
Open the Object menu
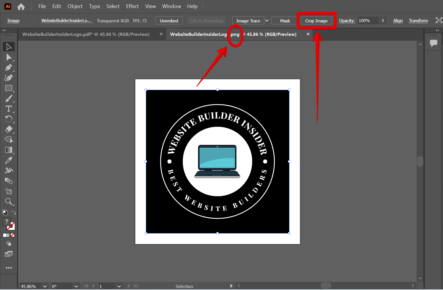coord(75,6)
